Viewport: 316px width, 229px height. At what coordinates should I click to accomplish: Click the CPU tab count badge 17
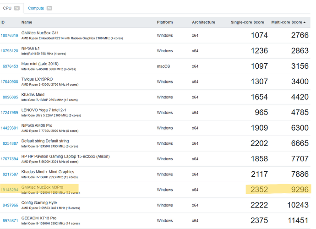click(17, 8)
